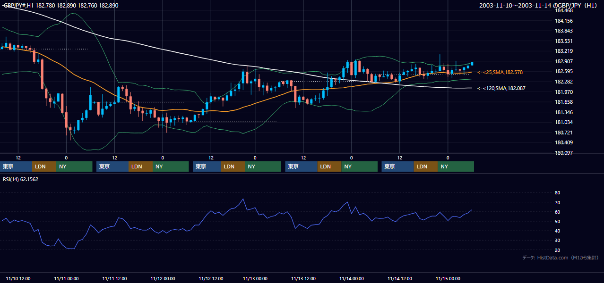Click price axis label 184.468

point(564,11)
